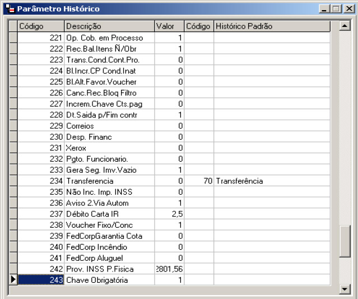The height and width of the screenshot is (299, 358).
Task: Select the row selector for code 221
Action: click(13, 38)
